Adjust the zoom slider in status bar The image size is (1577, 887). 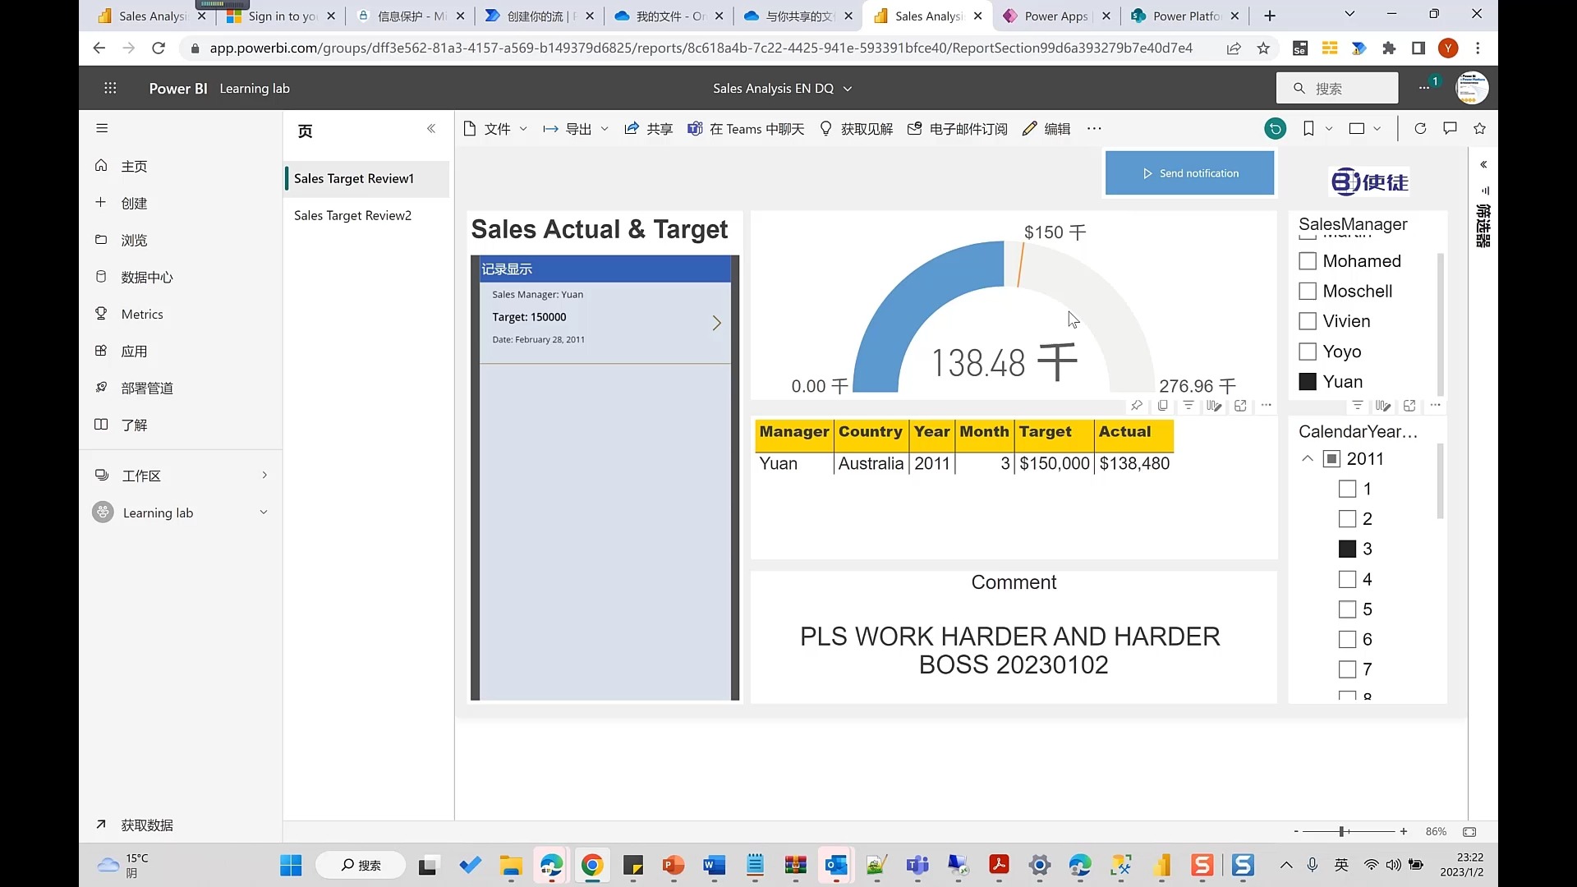pyautogui.click(x=1342, y=832)
